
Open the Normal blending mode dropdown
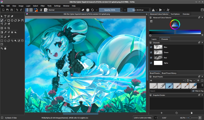click(x=64, y=10)
